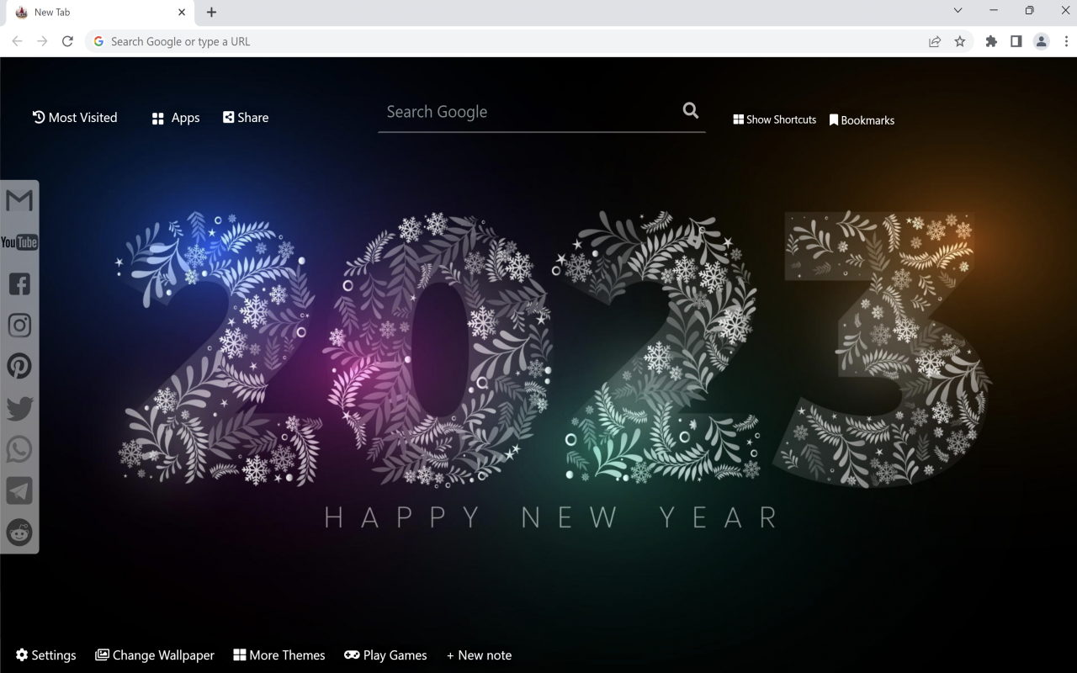Click Change Wallpaper
1077x673 pixels.
(155, 655)
